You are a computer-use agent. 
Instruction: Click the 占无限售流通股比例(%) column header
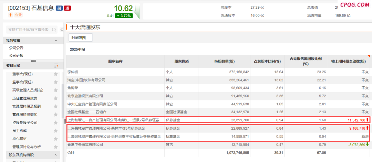pyautogui.click(x=306, y=62)
